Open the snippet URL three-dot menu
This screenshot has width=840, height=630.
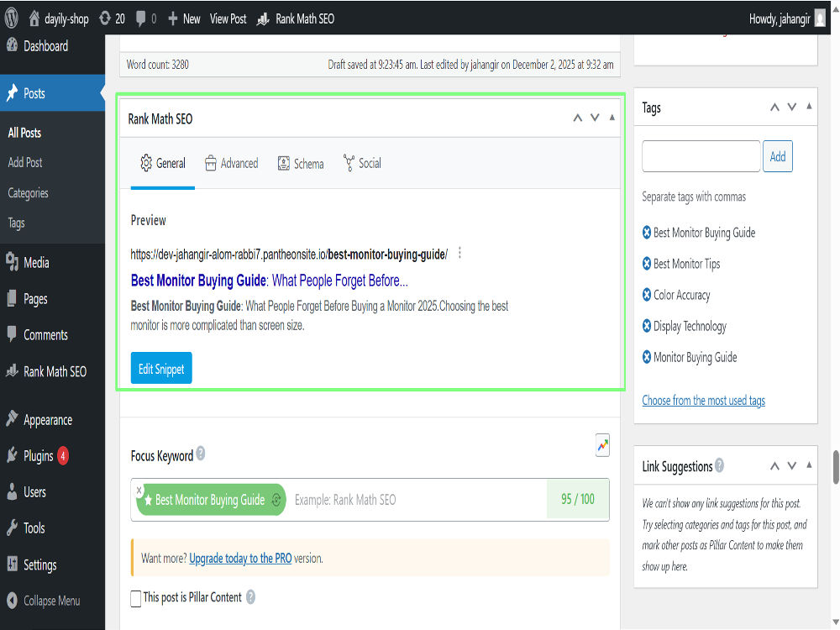tap(459, 254)
